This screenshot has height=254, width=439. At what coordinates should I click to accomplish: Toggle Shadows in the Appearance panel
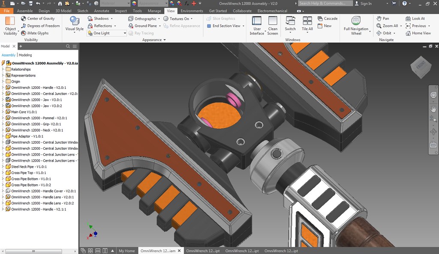point(100,18)
